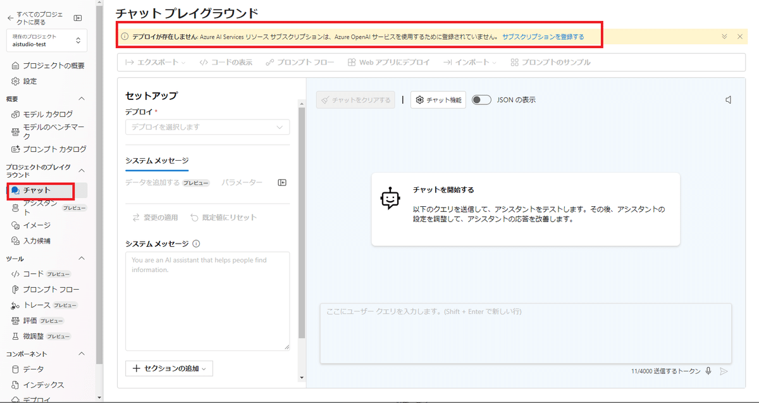Click the チャット プレイグラウンド page title
The width and height of the screenshot is (759, 403).
coord(187,13)
